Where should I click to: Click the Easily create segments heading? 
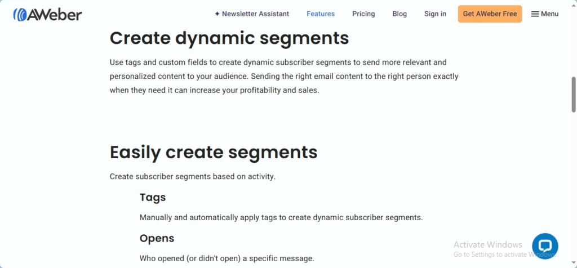[x=214, y=152]
